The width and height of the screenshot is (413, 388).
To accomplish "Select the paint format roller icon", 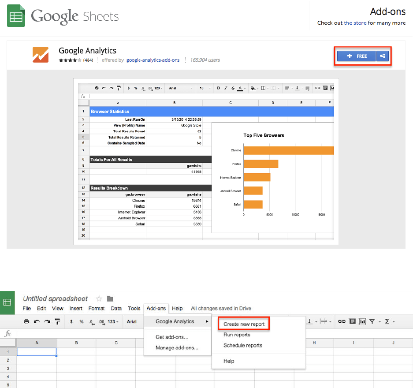I will pyautogui.click(x=57, y=321).
